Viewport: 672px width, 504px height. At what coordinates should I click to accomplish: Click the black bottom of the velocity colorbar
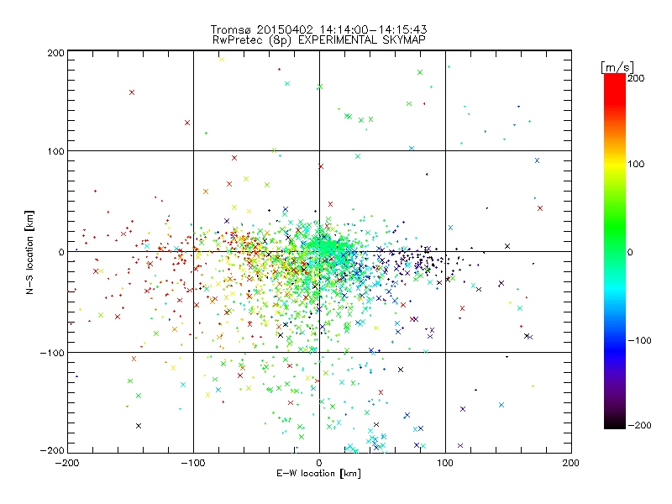[615, 422]
